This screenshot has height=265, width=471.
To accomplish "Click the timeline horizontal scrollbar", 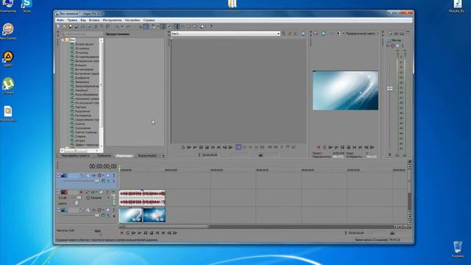I will tap(166, 227).
